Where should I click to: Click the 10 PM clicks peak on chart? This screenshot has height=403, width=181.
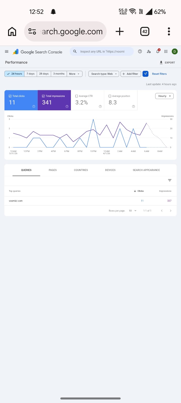[93, 119]
